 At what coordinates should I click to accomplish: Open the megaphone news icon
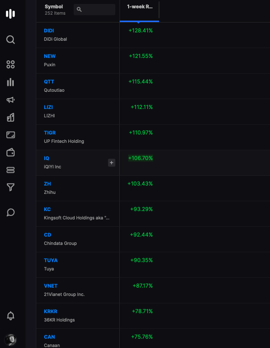point(10,100)
